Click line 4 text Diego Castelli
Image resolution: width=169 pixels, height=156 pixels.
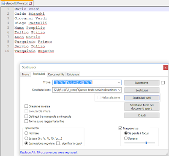point(31,23)
